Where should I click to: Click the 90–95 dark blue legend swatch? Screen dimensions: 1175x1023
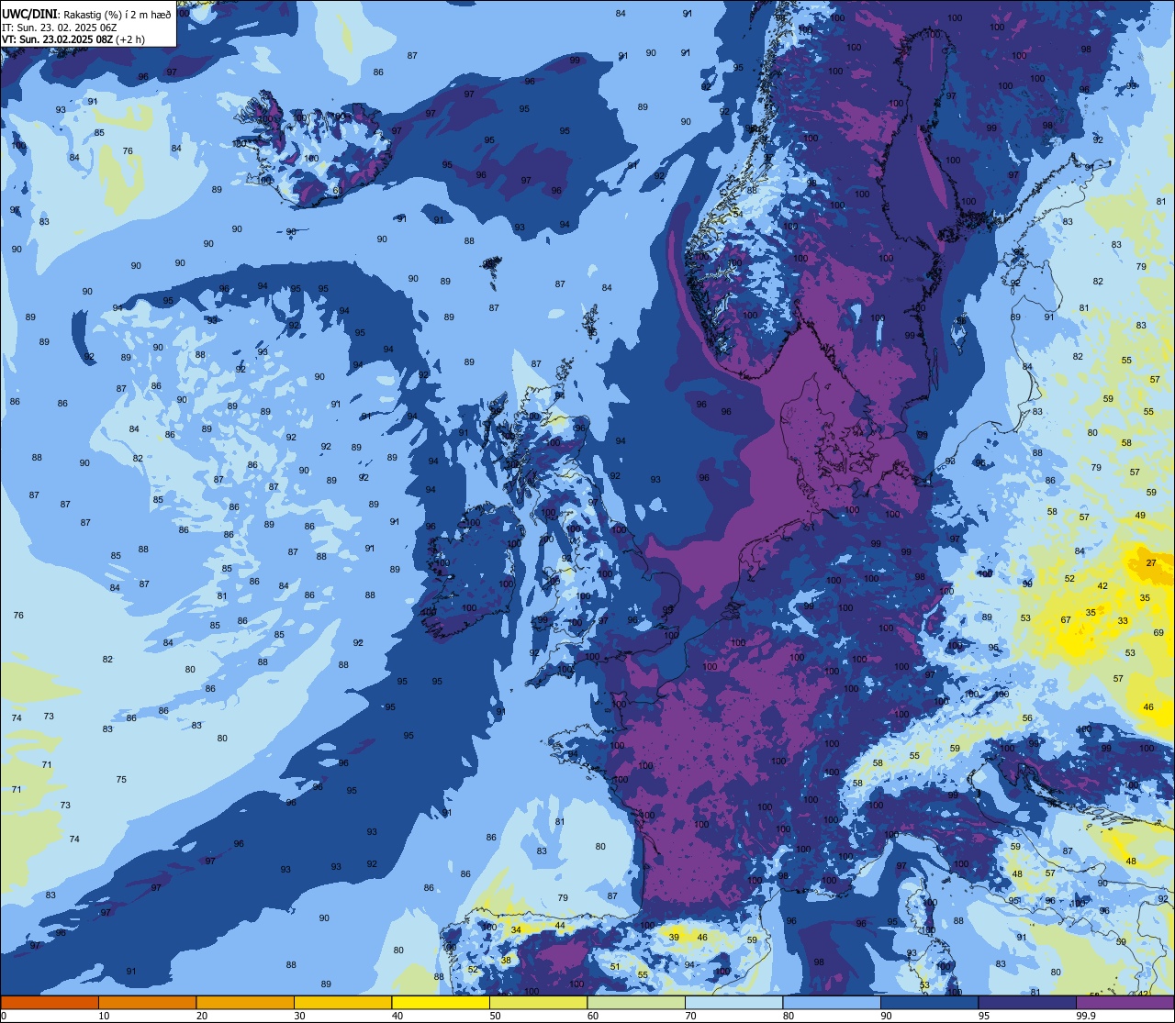929,1002
